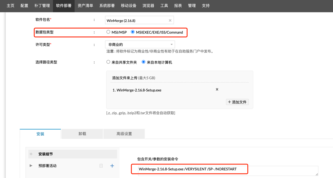This screenshot has height=178, width=333.
Task: Select MSIEXEC/EXE/ISS/Command package type
Action: 133,32
